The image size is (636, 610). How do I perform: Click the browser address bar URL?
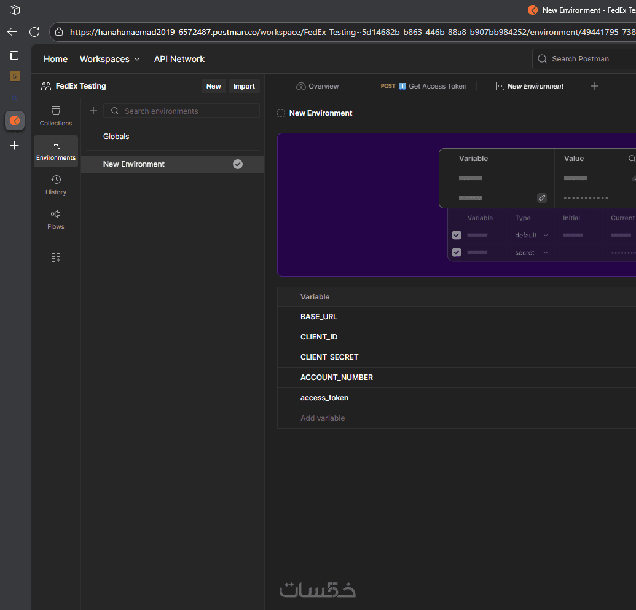point(352,32)
